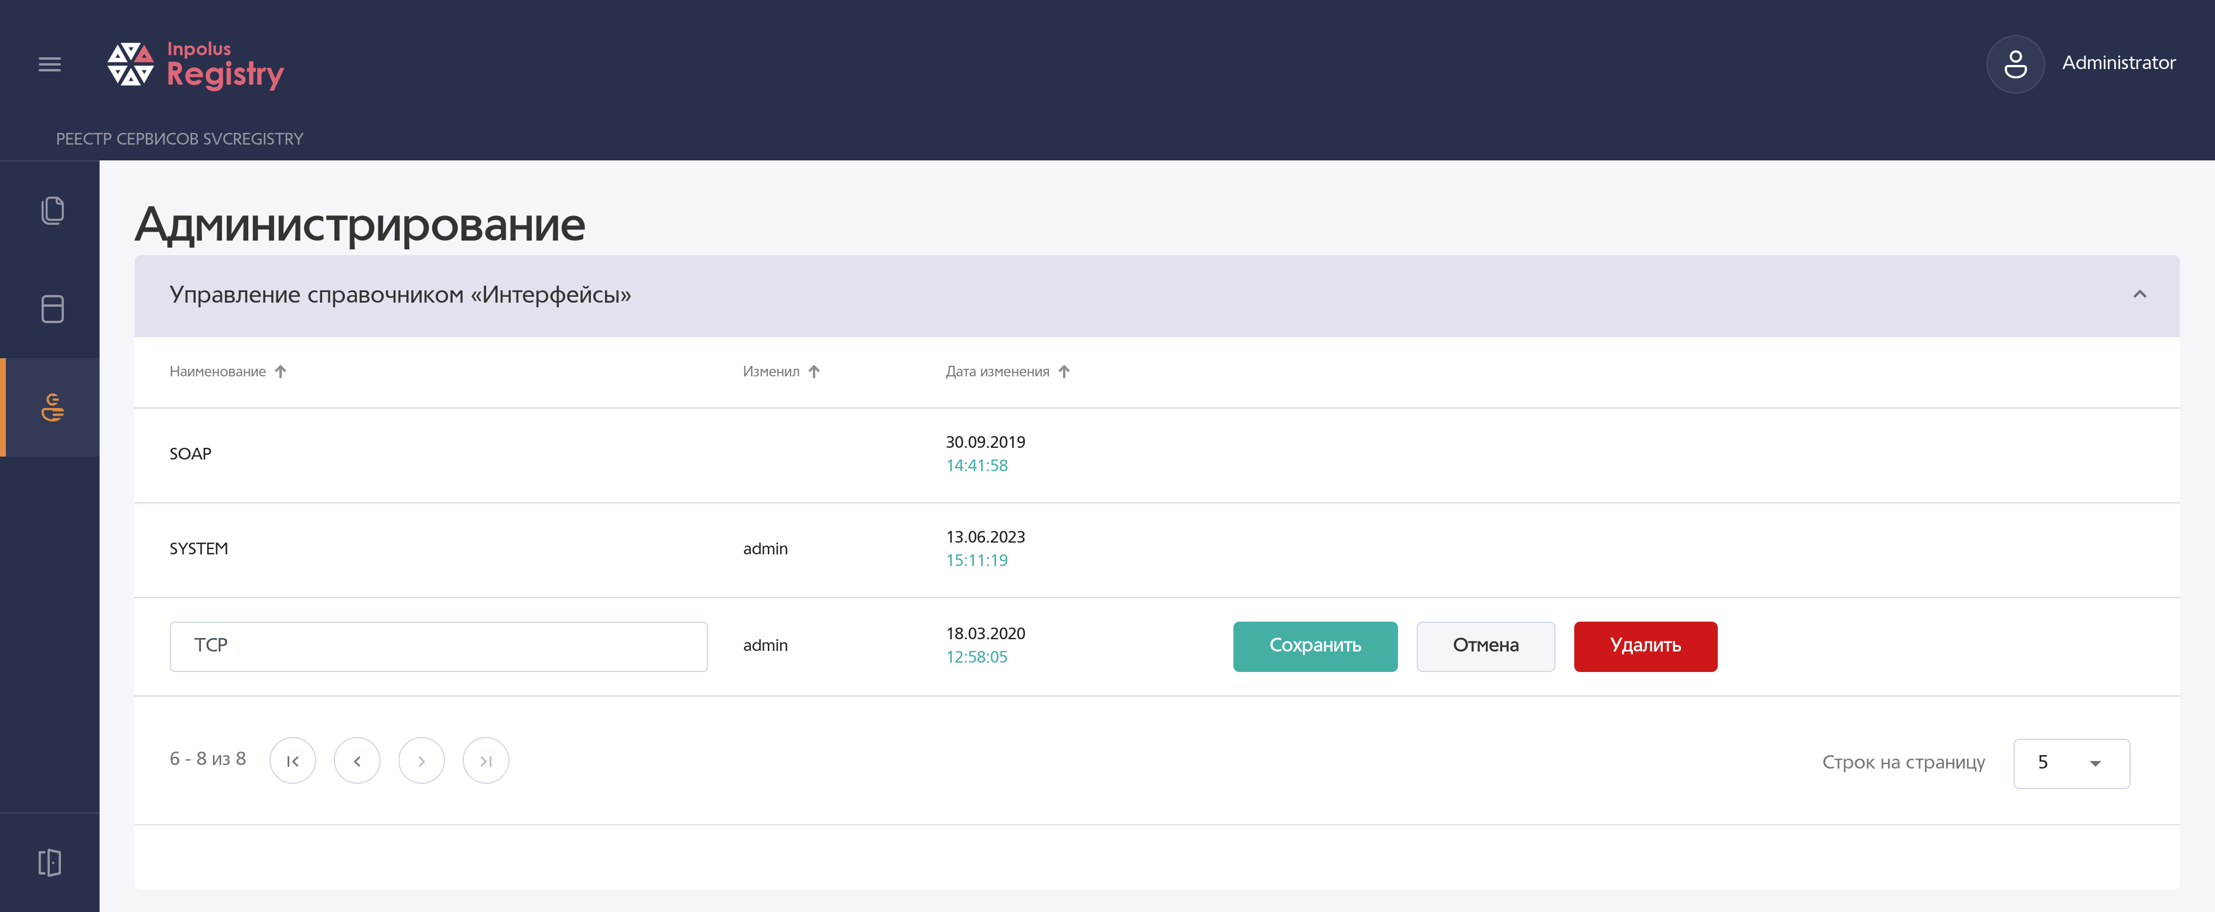Click the logout door icon in the sidebar
Viewport: 2215px width, 912px height.
[50, 862]
